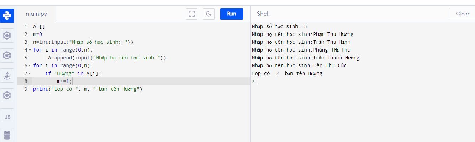The height and width of the screenshot is (142, 475).
Task: Switch to the C++ language icon
Action: pos(7,56)
